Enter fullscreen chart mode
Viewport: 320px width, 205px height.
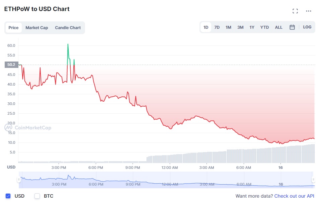pos(295,11)
